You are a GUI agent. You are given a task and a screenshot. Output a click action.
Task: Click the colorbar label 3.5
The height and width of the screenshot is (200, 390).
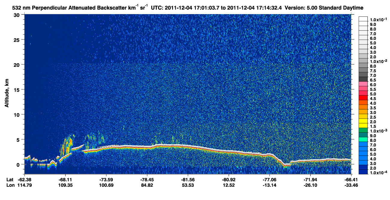pyautogui.click(x=373, y=108)
